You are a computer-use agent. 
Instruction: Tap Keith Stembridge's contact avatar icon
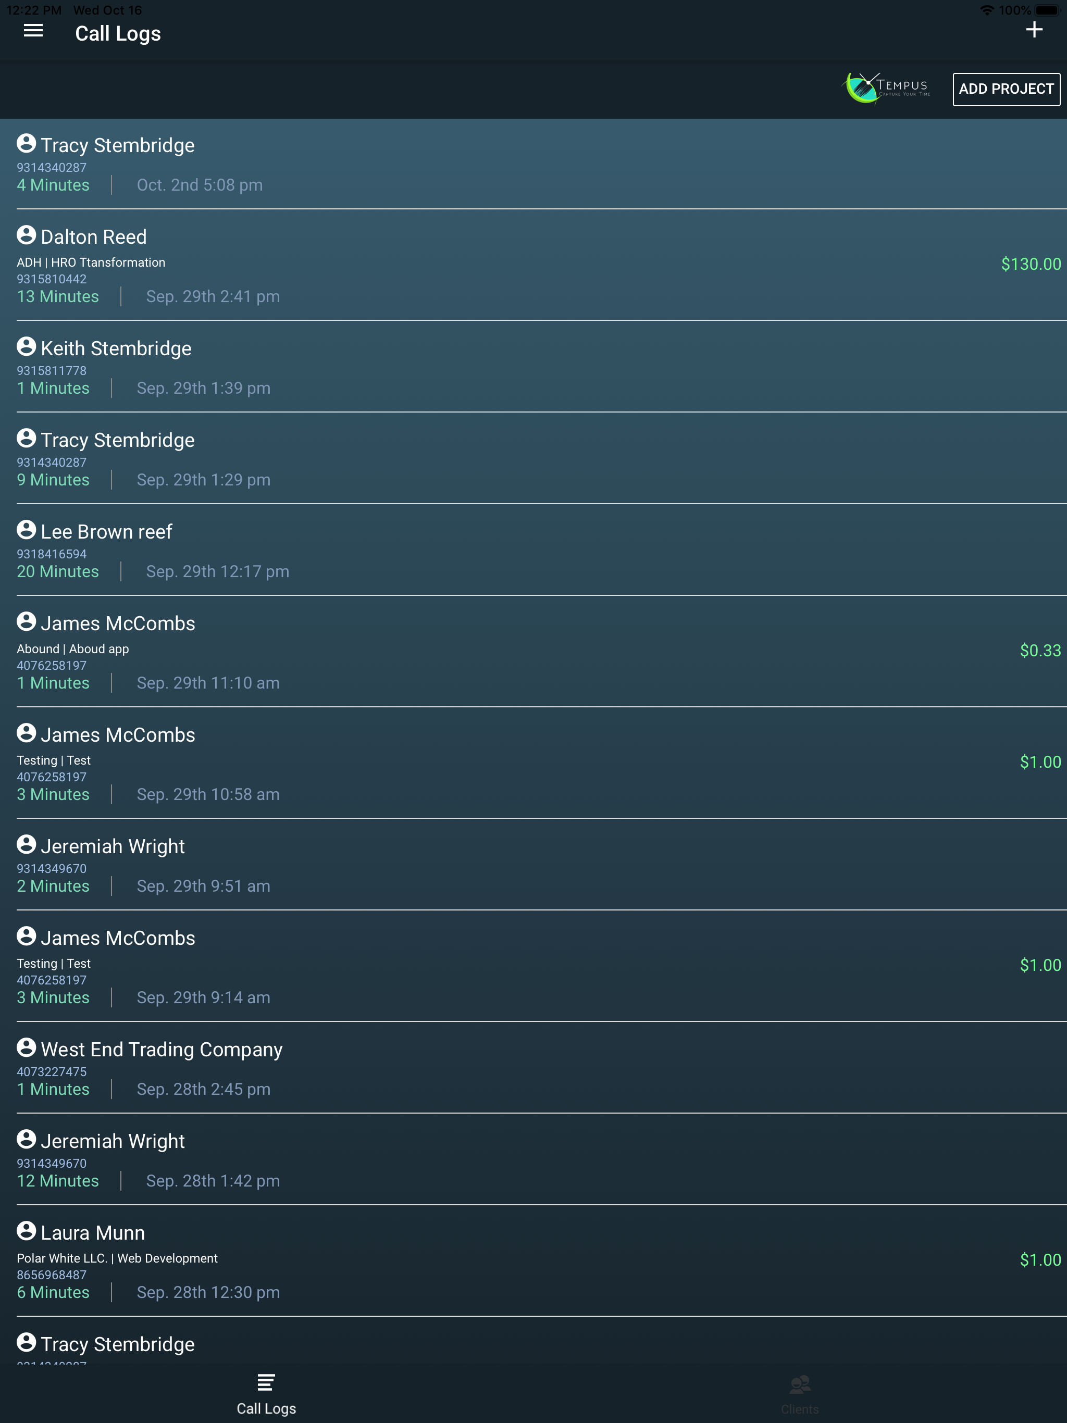pyautogui.click(x=27, y=346)
